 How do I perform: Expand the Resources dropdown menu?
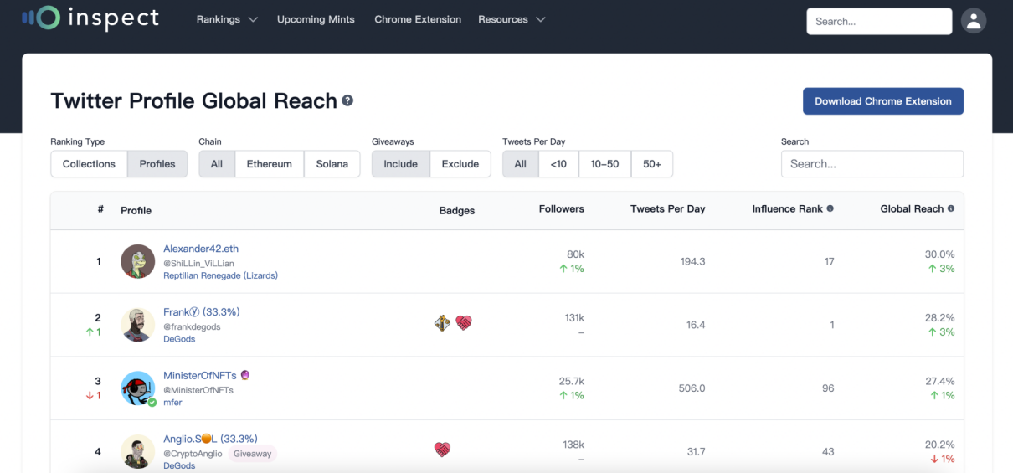(x=512, y=19)
